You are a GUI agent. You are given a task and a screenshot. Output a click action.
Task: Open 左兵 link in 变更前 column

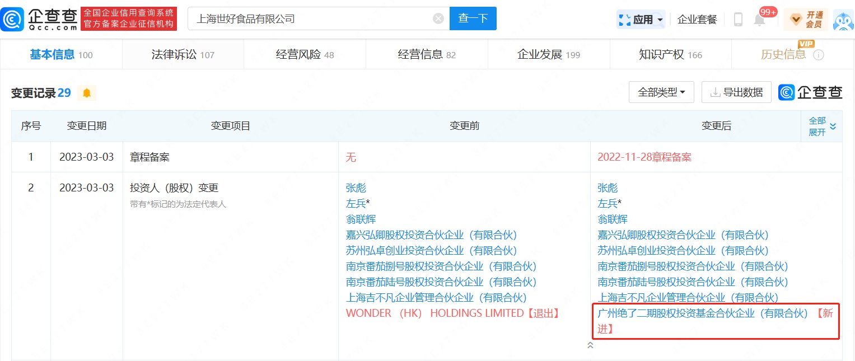coord(356,204)
